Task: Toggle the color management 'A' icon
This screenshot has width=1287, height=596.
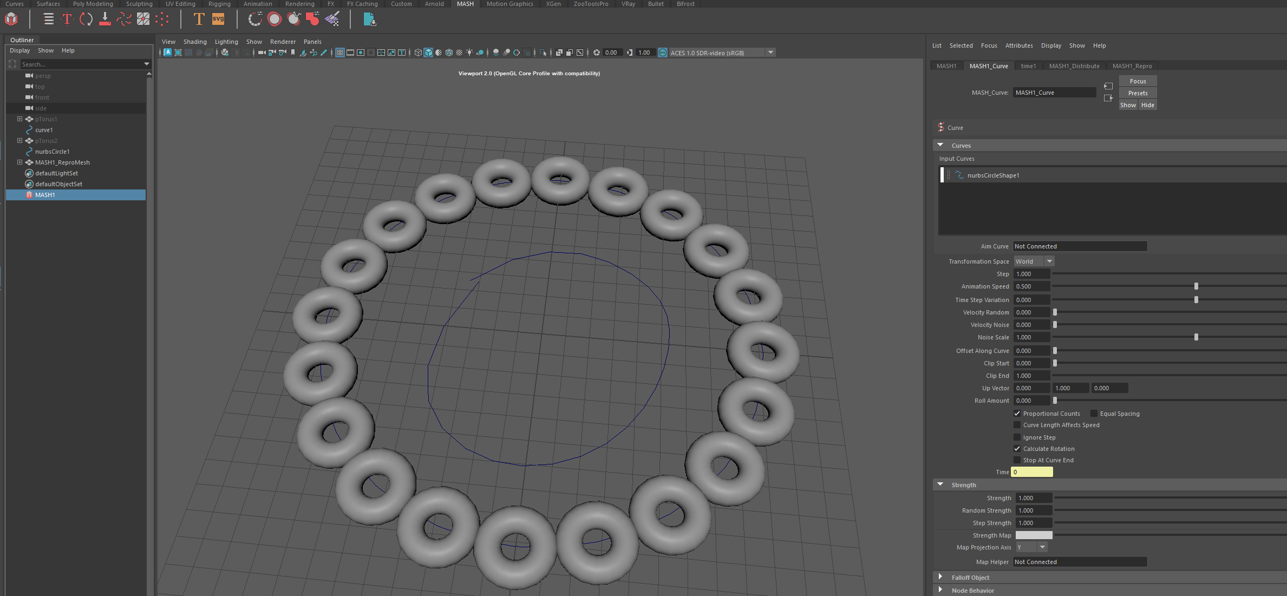Action: (168, 53)
